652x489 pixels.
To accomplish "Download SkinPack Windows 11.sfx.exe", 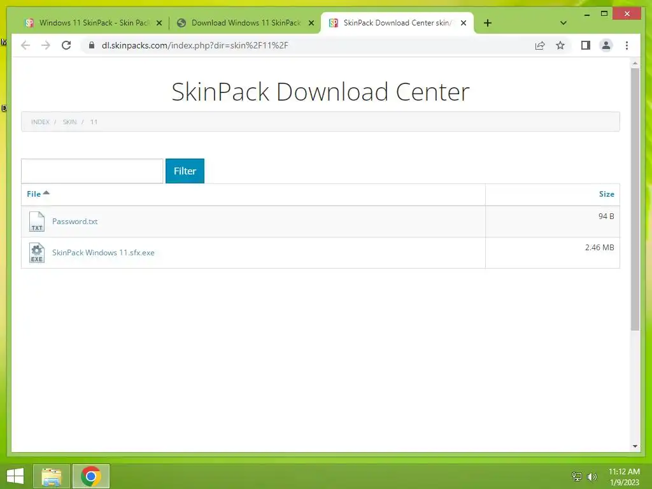I will coord(103,252).
